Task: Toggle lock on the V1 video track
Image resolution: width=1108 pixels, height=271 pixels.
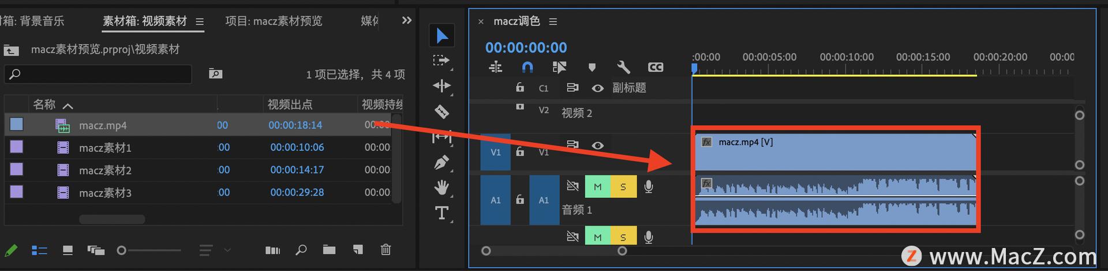Action: 520,152
